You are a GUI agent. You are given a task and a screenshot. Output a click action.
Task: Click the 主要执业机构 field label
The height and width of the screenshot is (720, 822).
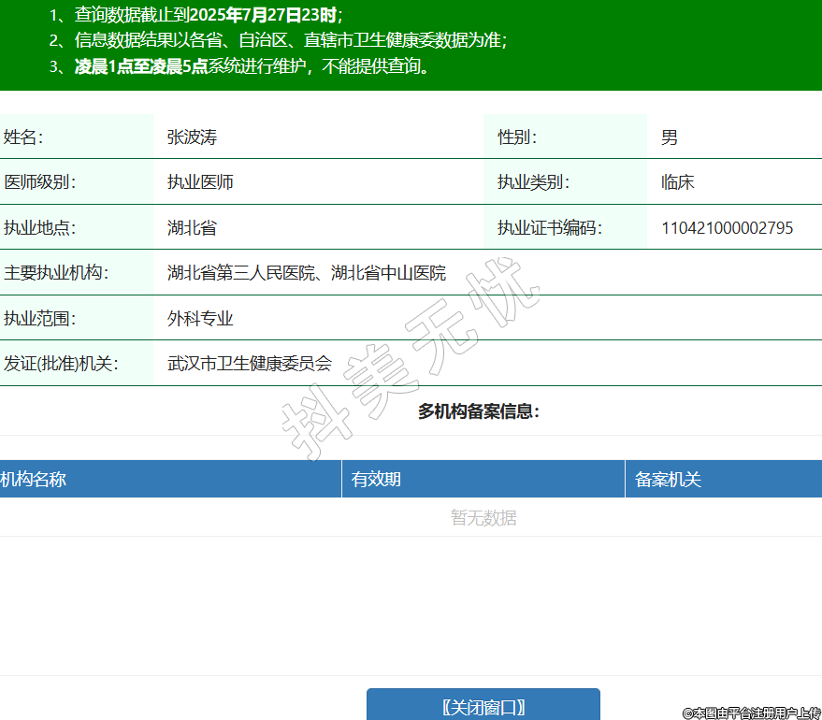click(x=56, y=273)
